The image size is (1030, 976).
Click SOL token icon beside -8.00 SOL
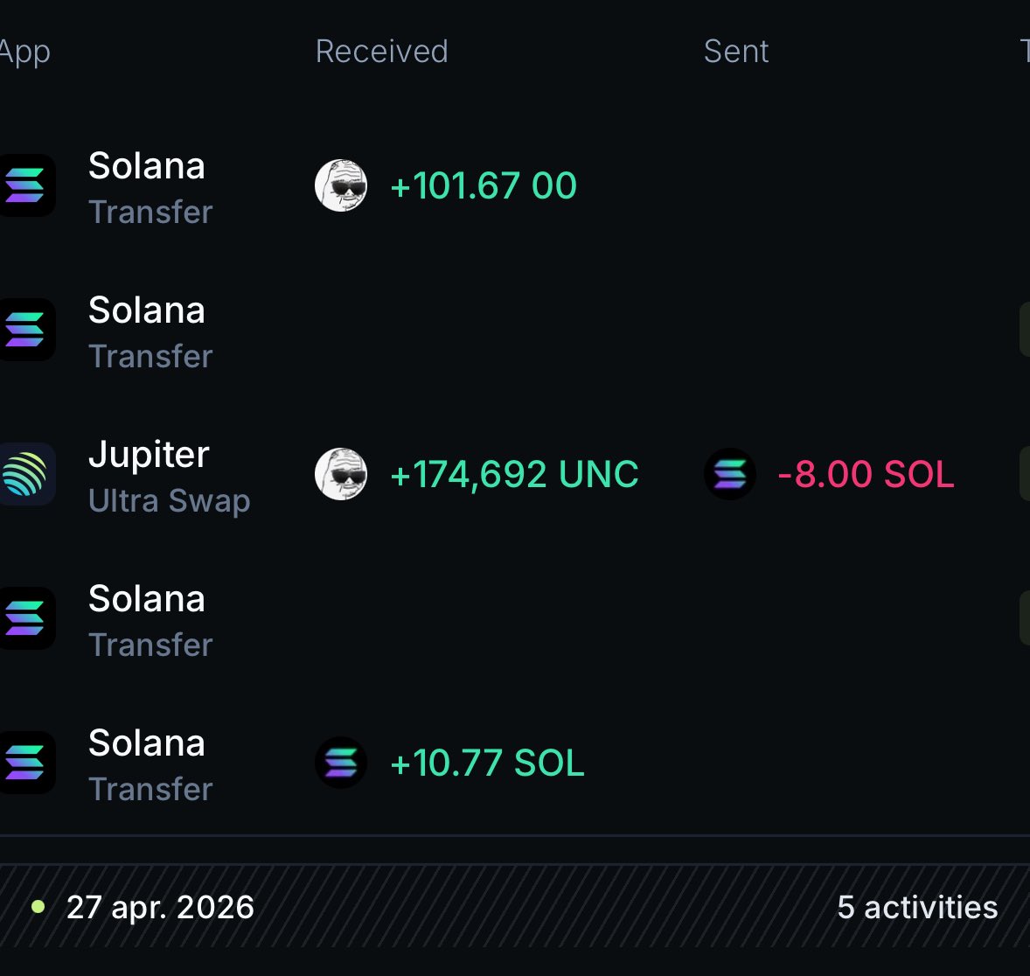coord(730,474)
